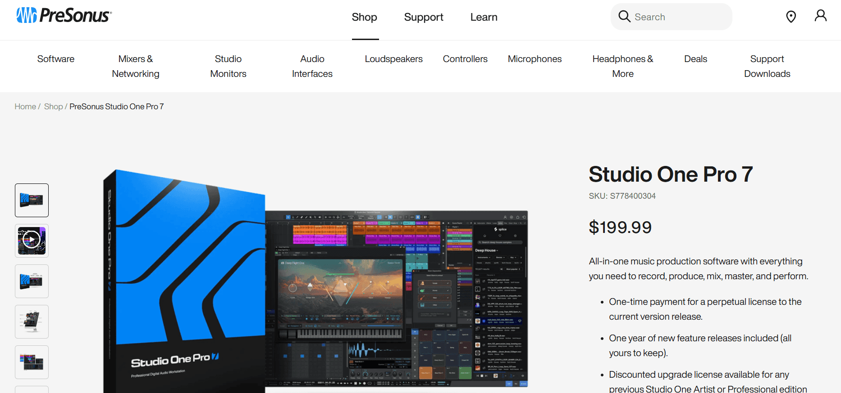Focus the Search input field

(x=672, y=17)
